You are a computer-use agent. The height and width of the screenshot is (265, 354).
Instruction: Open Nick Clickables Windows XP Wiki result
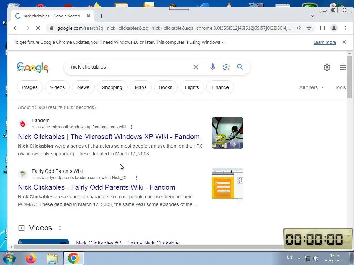(x=109, y=137)
